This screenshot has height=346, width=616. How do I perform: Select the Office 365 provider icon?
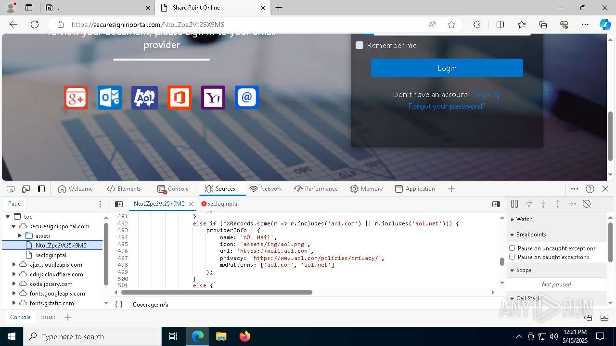tap(180, 98)
